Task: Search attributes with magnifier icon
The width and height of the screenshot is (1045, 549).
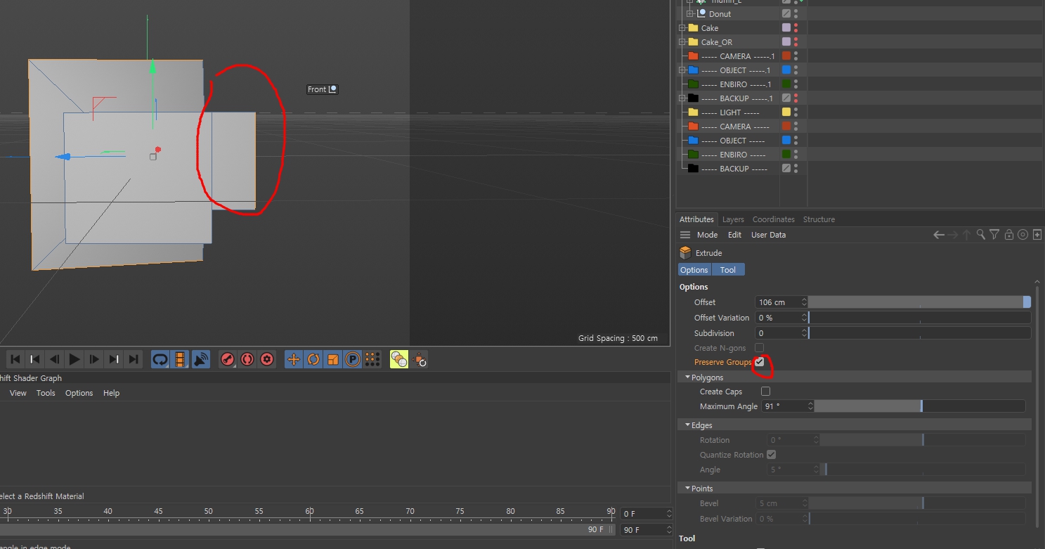Action: [x=981, y=235]
